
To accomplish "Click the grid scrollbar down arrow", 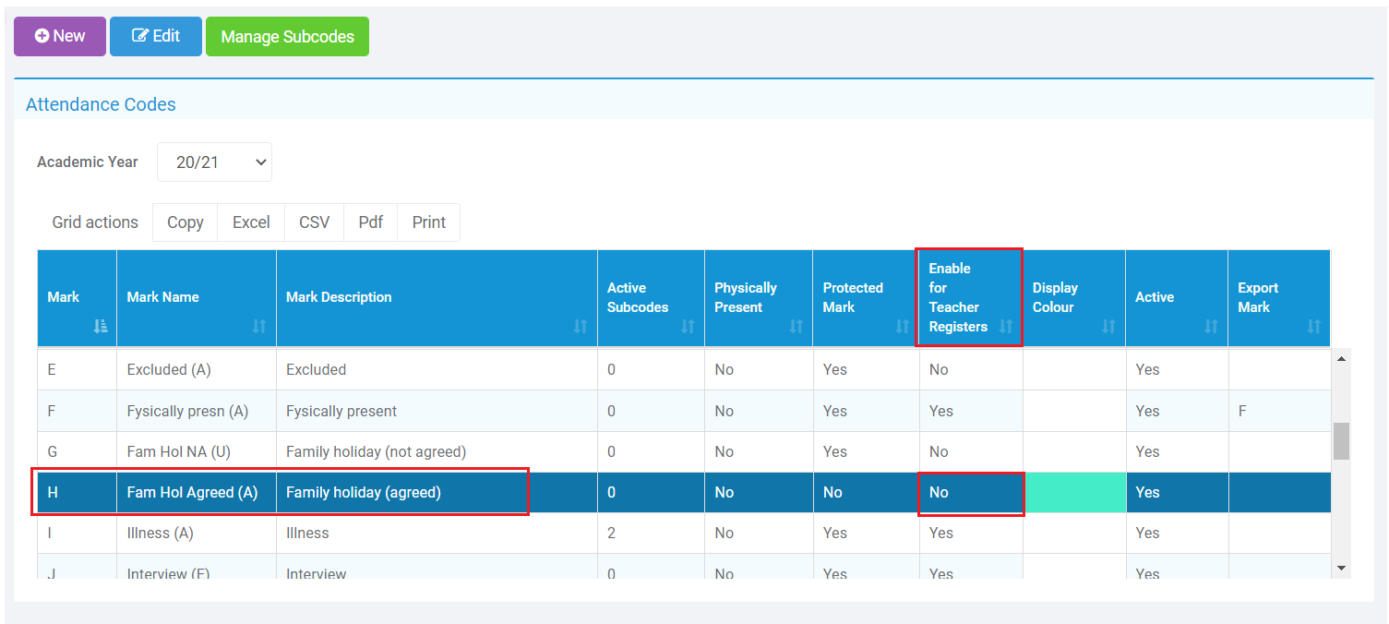I will 1341,568.
